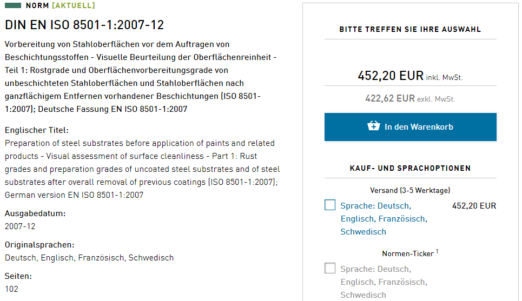Click the 452,20 EUR inkl. MwSt. price
The width and height of the screenshot is (522, 301).
point(410,76)
